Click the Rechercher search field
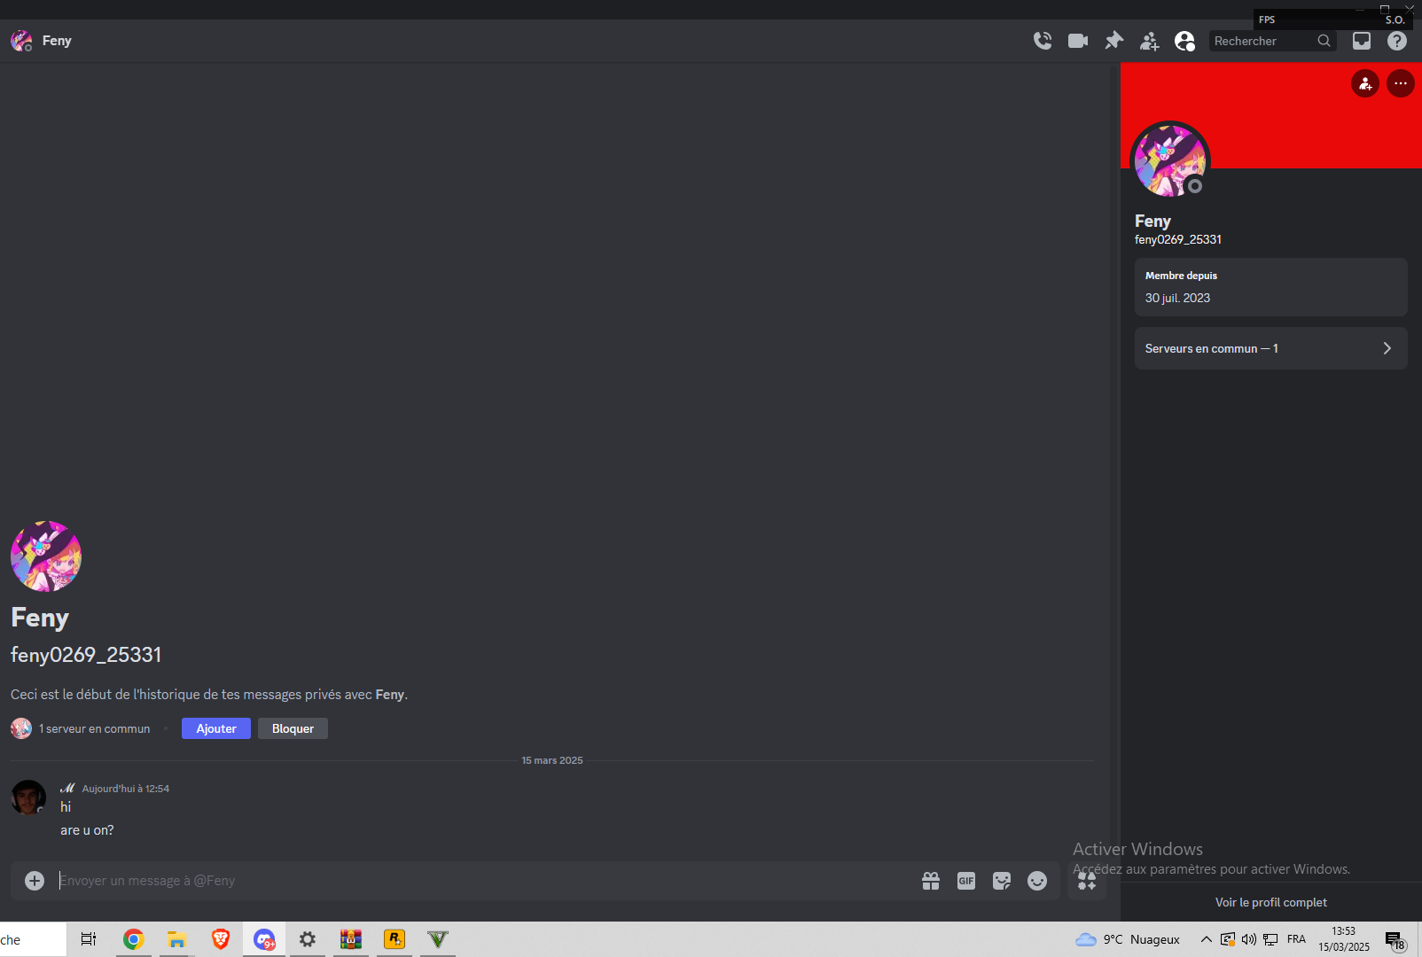1422x957 pixels. [x=1272, y=41]
